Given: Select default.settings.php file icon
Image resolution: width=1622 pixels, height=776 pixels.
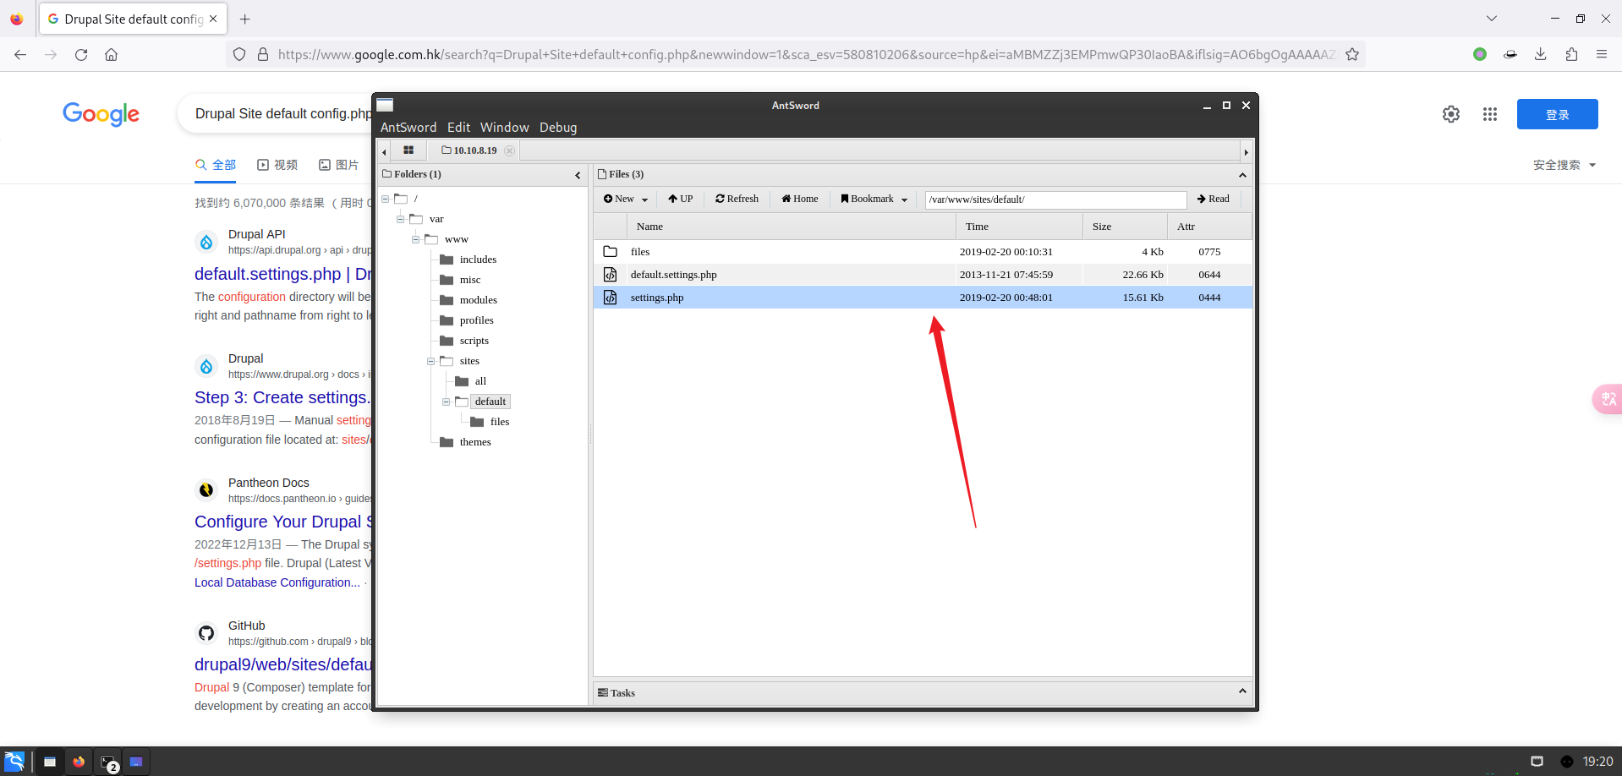Looking at the screenshot, I should (611, 275).
